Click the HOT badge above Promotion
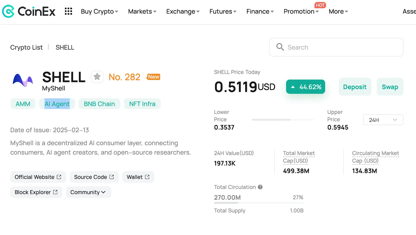The image size is (416, 235). [x=320, y=5]
